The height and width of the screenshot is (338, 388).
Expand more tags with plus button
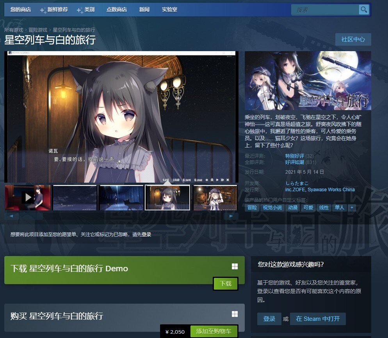point(352,208)
